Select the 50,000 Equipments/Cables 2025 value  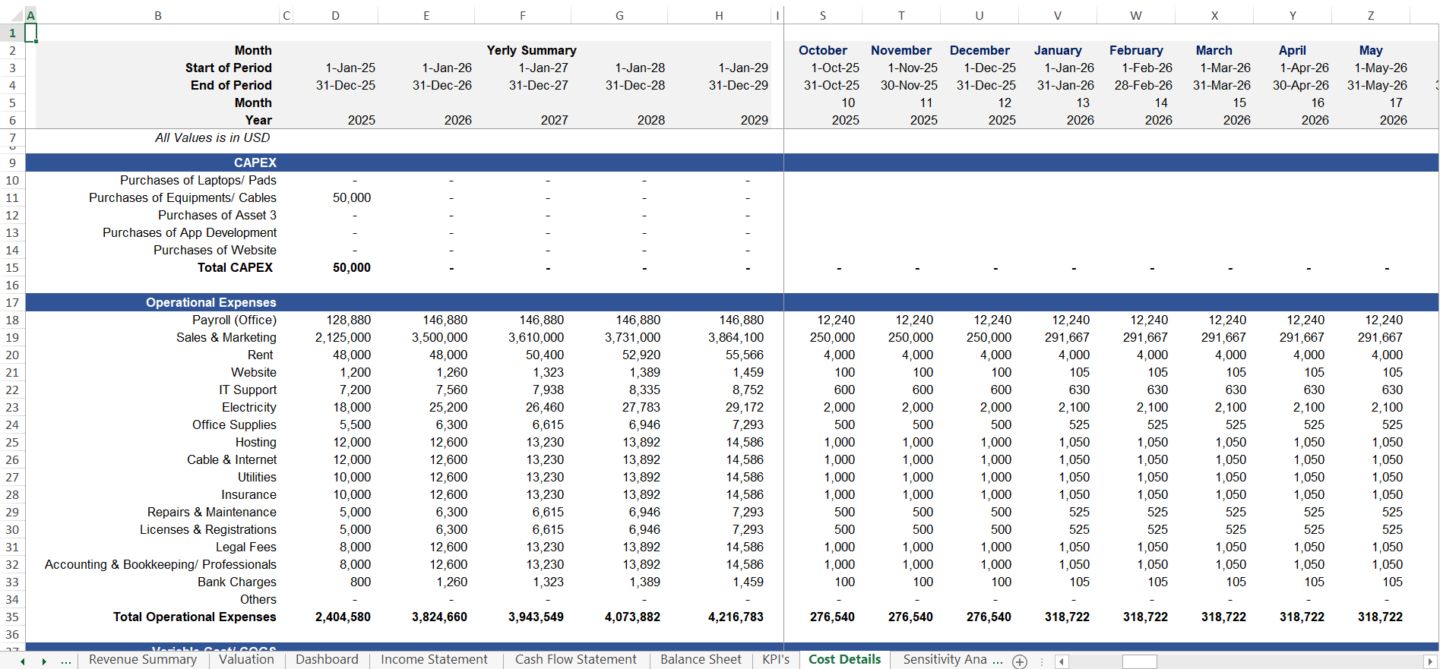coord(352,197)
